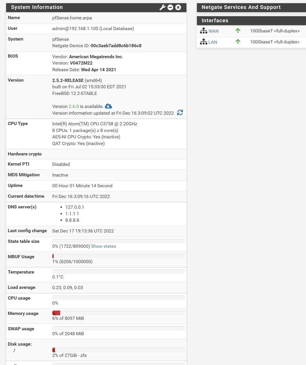Select Kernel PTI Disabled value
306x365 pixels.
pos(61,164)
